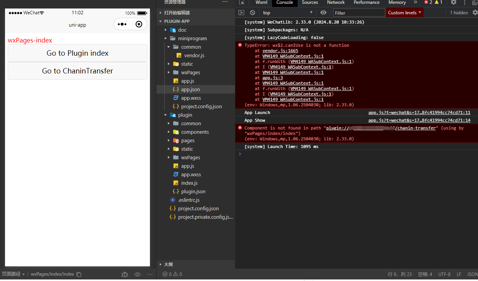Open devtools three-dot more menu
478x281 pixels.
coord(464,2)
